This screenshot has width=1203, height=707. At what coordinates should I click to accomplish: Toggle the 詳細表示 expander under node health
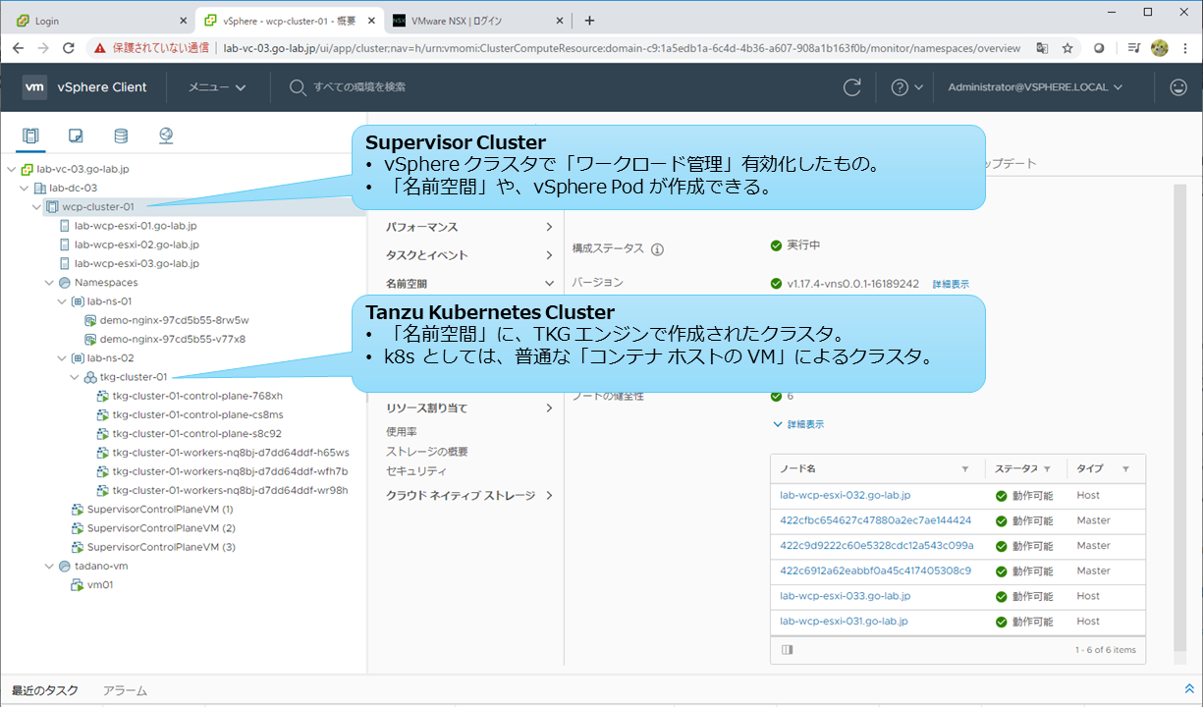click(x=797, y=424)
